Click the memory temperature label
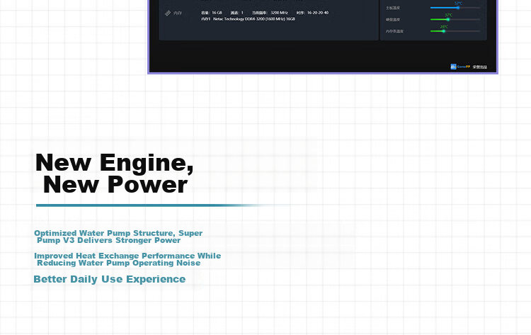This screenshot has width=531, height=335. (x=394, y=31)
